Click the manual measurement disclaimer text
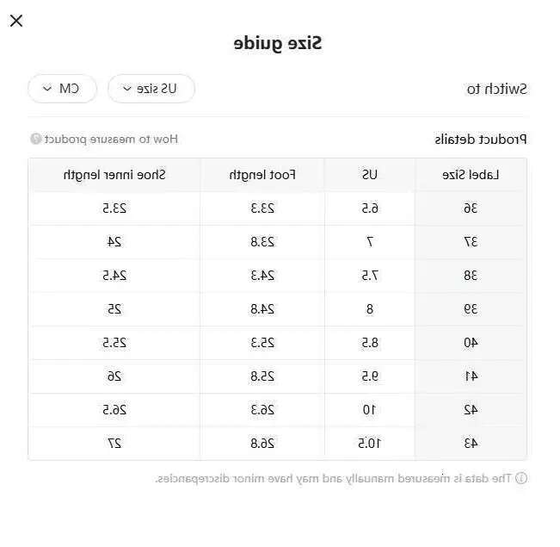 pos(334,478)
